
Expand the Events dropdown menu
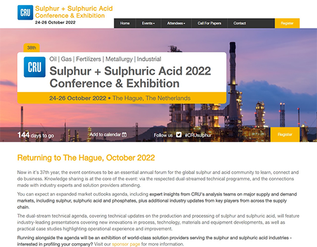pyautogui.click(x=148, y=23)
